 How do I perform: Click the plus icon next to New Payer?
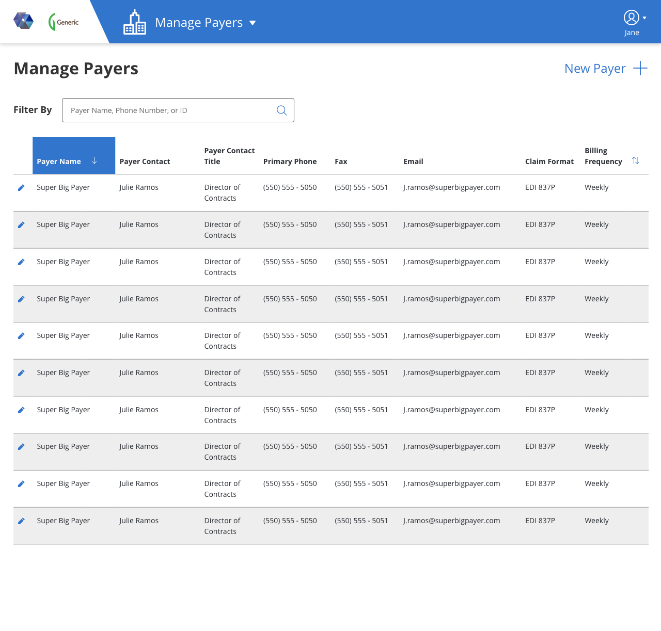[x=640, y=68]
